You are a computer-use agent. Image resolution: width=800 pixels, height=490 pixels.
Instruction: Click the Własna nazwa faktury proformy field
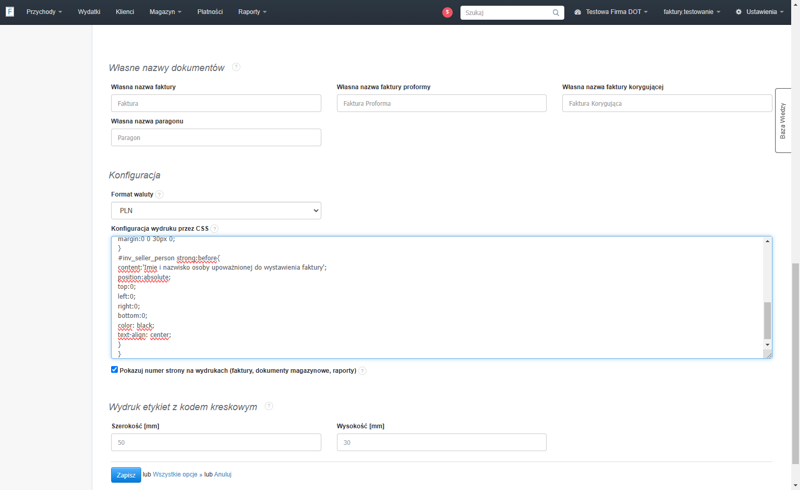442,103
